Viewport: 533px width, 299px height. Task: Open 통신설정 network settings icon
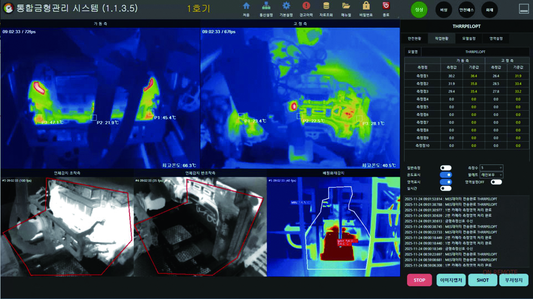pos(266,7)
